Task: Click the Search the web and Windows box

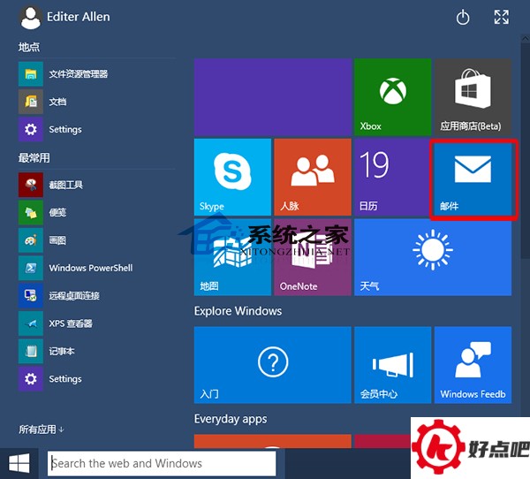Action: point(162,463)
